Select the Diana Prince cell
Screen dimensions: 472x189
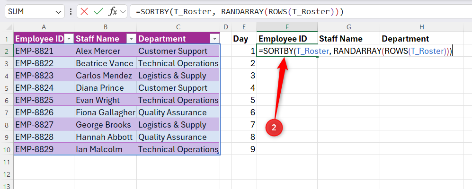[x=106, y=88]
